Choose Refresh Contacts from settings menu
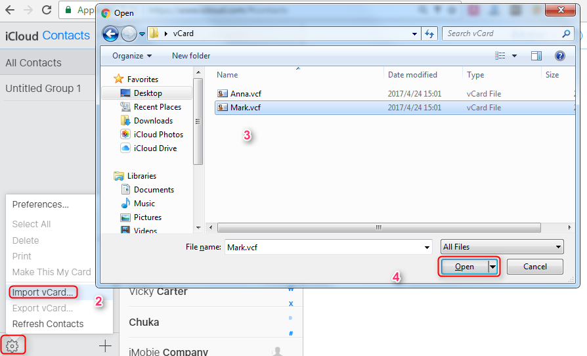Screen dimensions: 587x356 pos(48,324)
